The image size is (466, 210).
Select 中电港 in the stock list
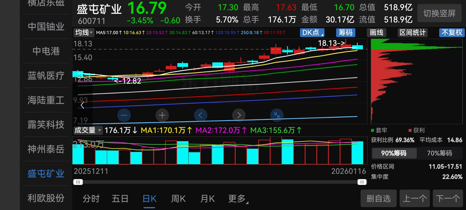click(x=46, y=51)
